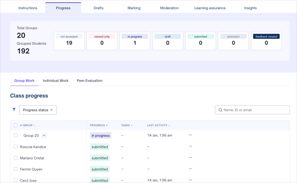Sort by the Tasks column header
Screen dimensions: 297x183
pyautogui.click(x=126, y=125)
